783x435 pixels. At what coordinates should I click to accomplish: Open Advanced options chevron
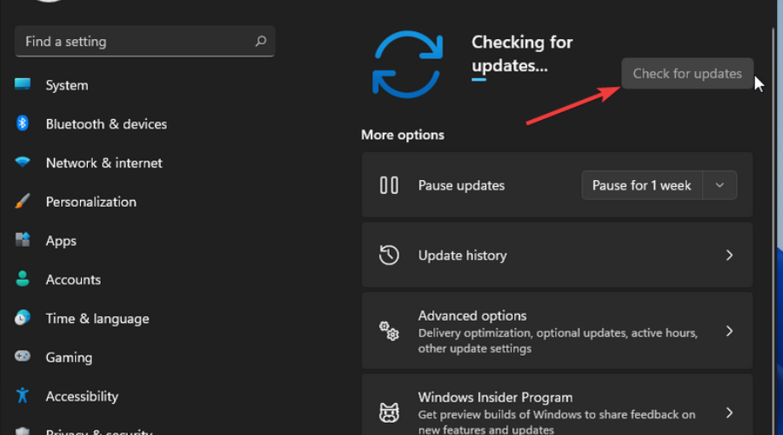[x=730, y=331]
